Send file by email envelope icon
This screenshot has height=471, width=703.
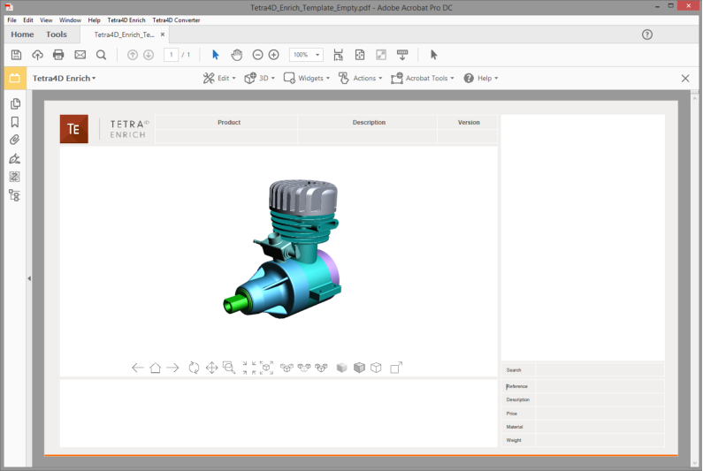coord(80,55)
